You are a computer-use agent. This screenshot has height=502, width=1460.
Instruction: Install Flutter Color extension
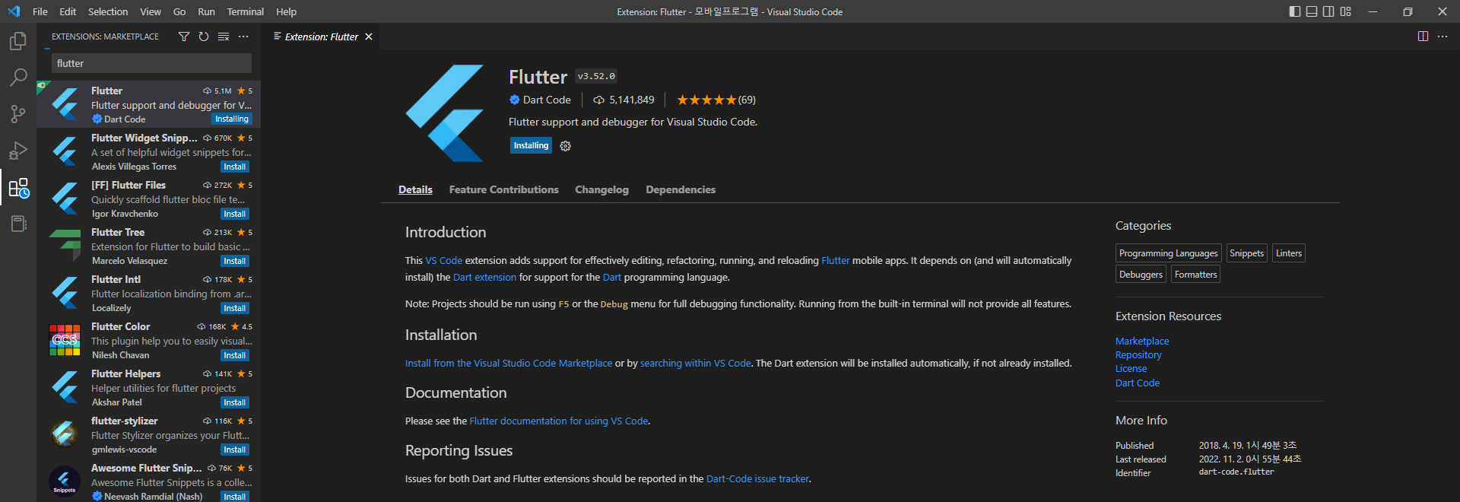234,355
